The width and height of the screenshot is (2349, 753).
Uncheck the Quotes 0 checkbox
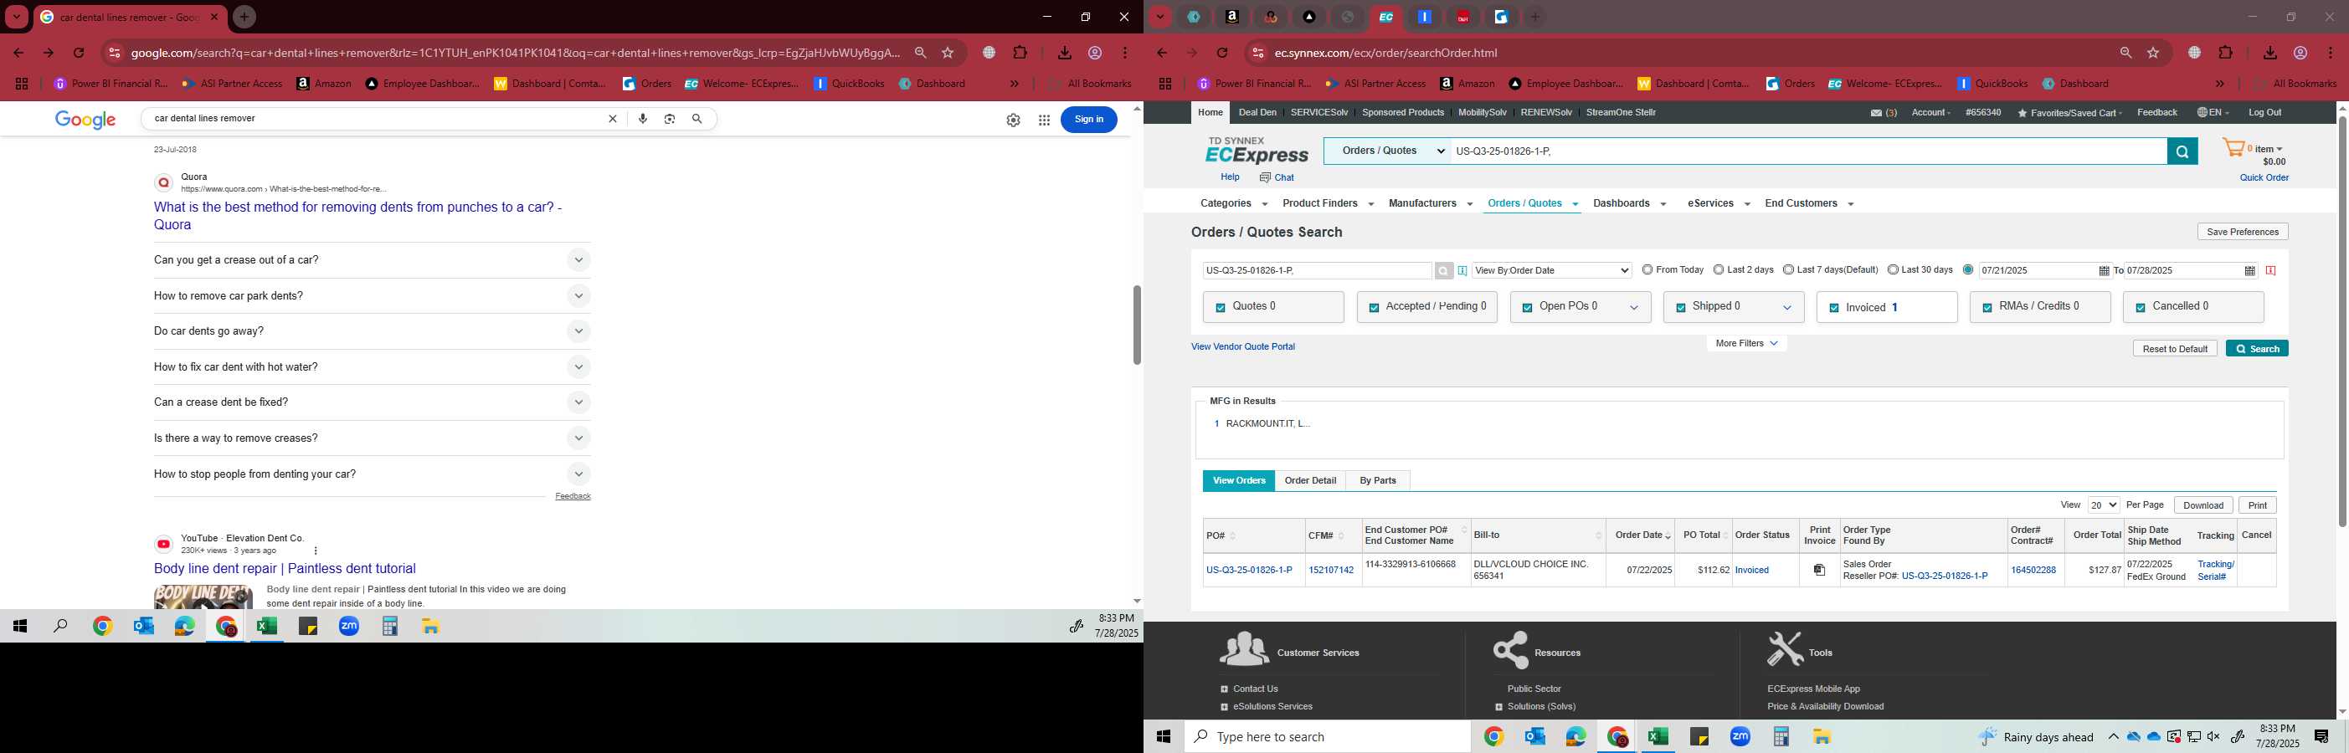(x=1220, y=308)
